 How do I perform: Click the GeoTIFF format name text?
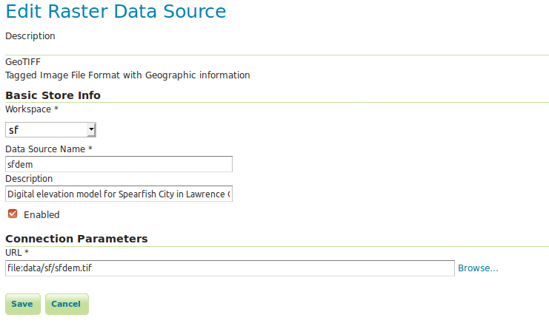tap(23, 62)
